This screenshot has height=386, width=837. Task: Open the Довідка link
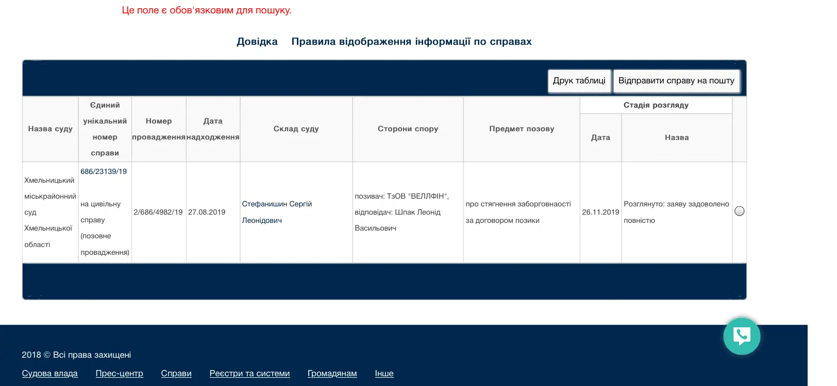point(257,42)
